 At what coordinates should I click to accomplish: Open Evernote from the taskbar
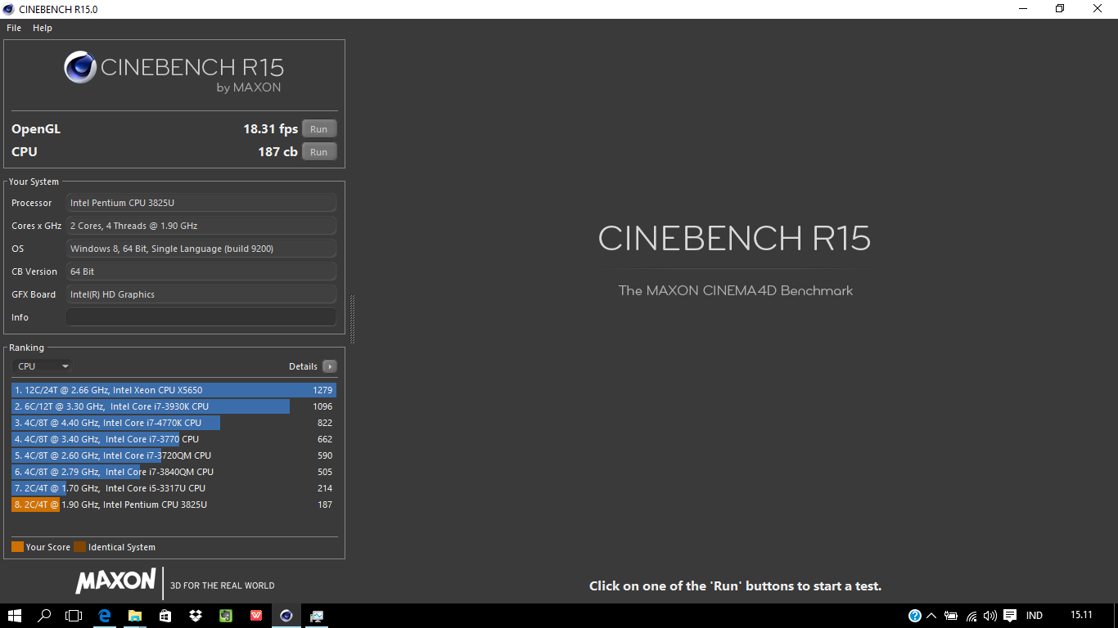pyautogui.click(x=226, y=616)
